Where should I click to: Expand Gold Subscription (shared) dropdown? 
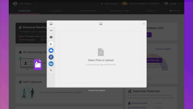[x=144, y=4]
